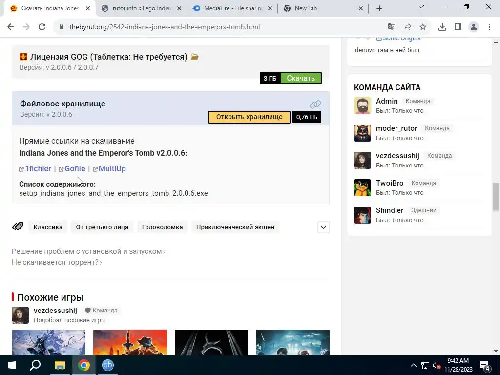Click Shindler's avatar
This screenshot has height=375, width=500.
(x=363, y=215)
